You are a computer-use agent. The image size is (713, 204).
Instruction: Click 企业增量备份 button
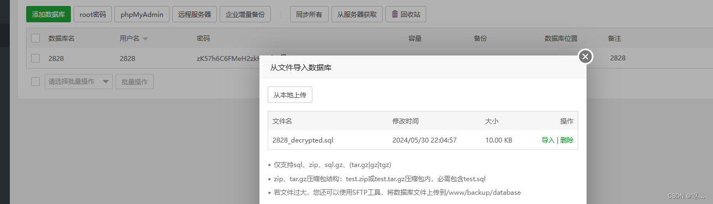[x=245, y=14]
